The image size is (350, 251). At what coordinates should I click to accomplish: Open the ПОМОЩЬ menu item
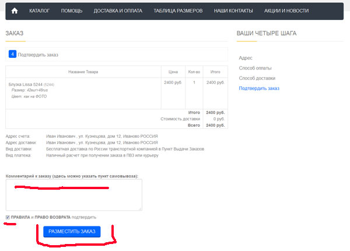(x=72, y=11)
